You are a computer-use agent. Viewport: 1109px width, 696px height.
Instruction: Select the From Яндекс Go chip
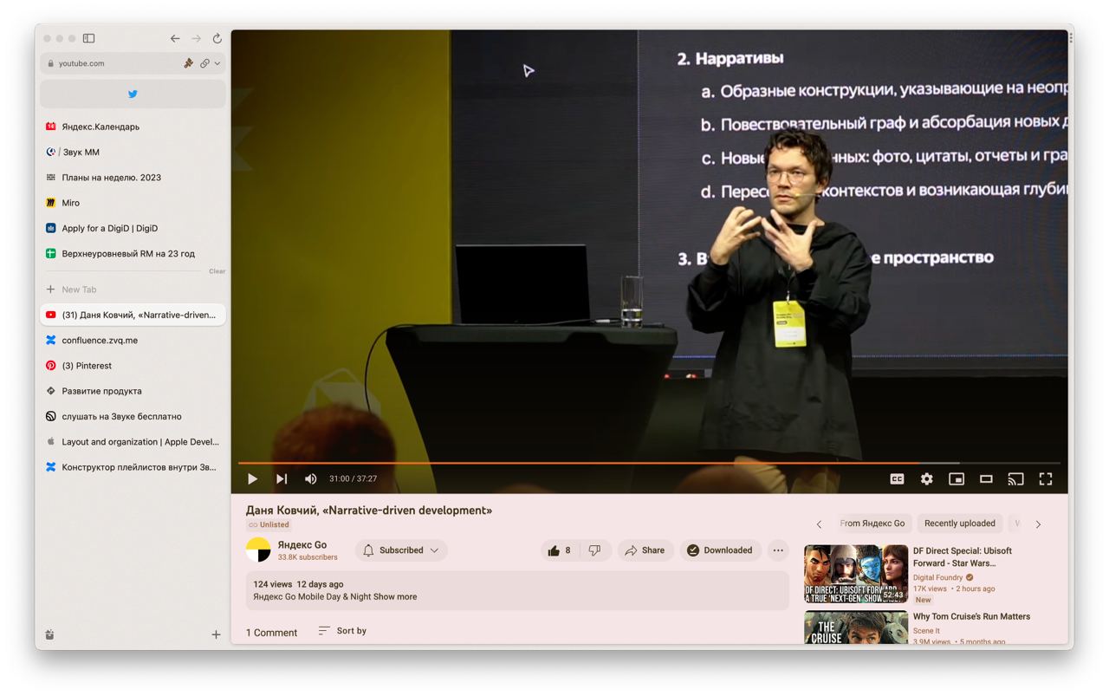(x=872, y=524)
